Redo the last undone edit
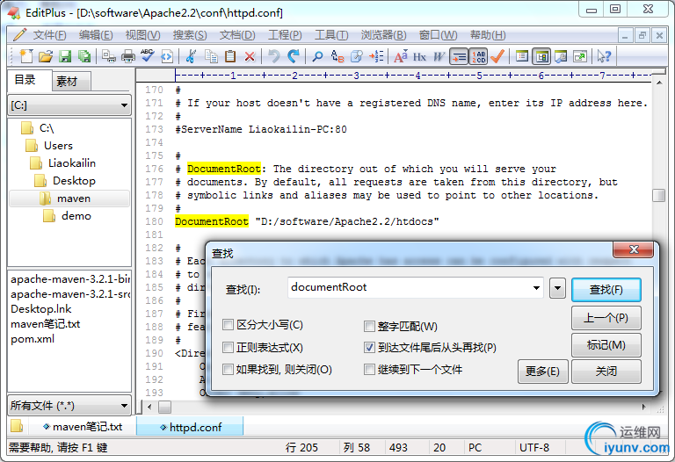Viewport: 675px width, 462px height. pos(294,56)
